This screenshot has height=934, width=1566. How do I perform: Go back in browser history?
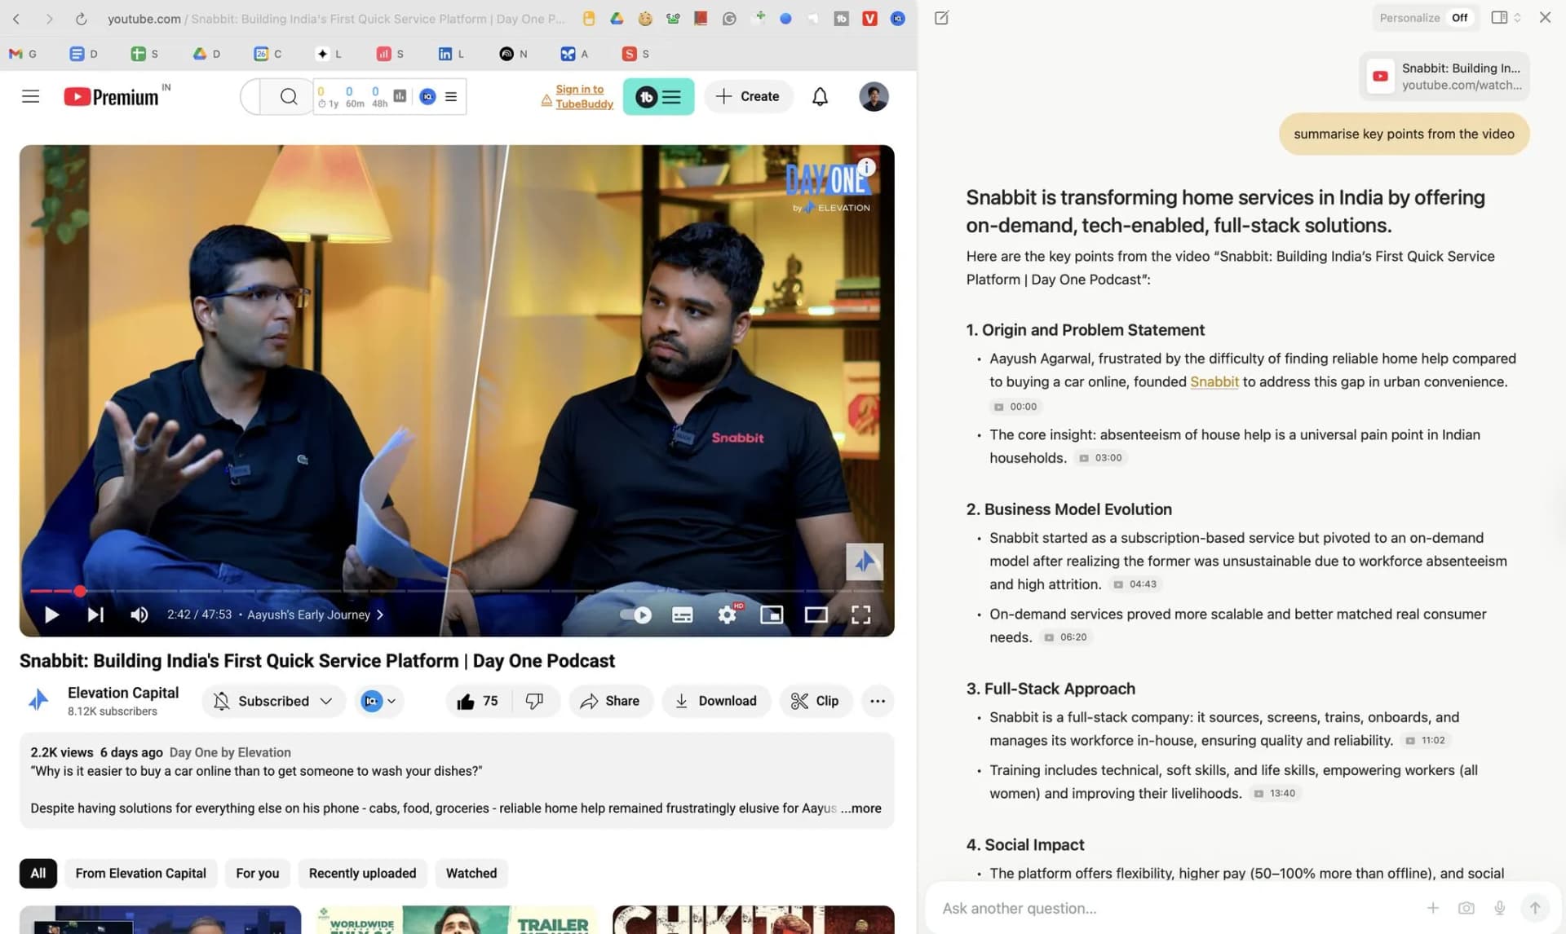pyautogui.click(x=16, y=18)
